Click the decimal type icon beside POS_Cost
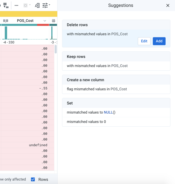This screenshot has height=184, width=175. pyautogui.click(x=6, y=21)
